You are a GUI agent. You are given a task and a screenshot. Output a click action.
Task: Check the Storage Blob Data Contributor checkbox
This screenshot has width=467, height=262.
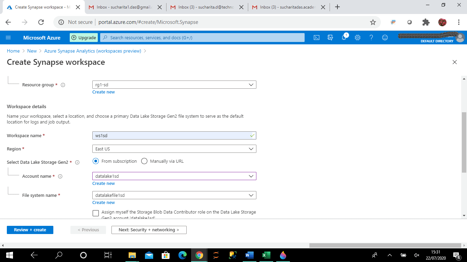point(96,213)
